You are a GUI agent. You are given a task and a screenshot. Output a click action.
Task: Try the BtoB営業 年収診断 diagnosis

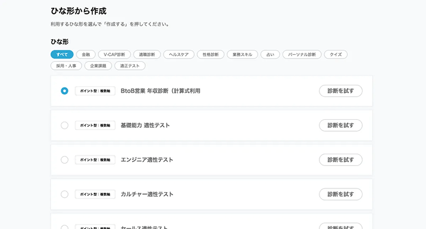tap(341, 91)
